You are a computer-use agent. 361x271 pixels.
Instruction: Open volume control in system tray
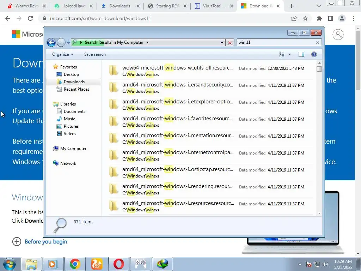point(325,264)
